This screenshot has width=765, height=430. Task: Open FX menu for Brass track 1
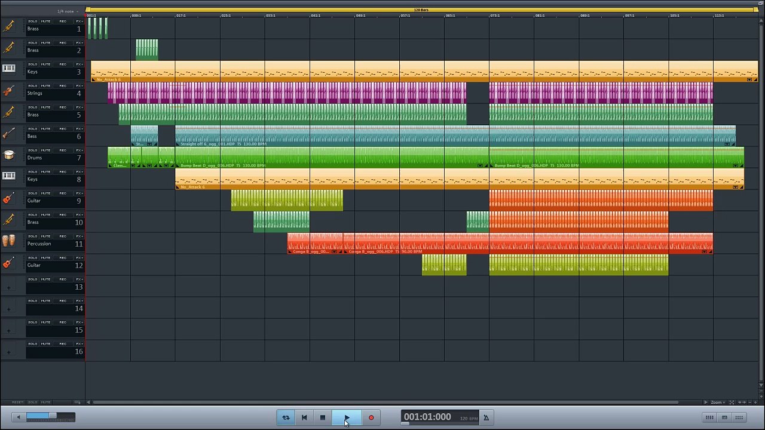(x=79, y=21)
